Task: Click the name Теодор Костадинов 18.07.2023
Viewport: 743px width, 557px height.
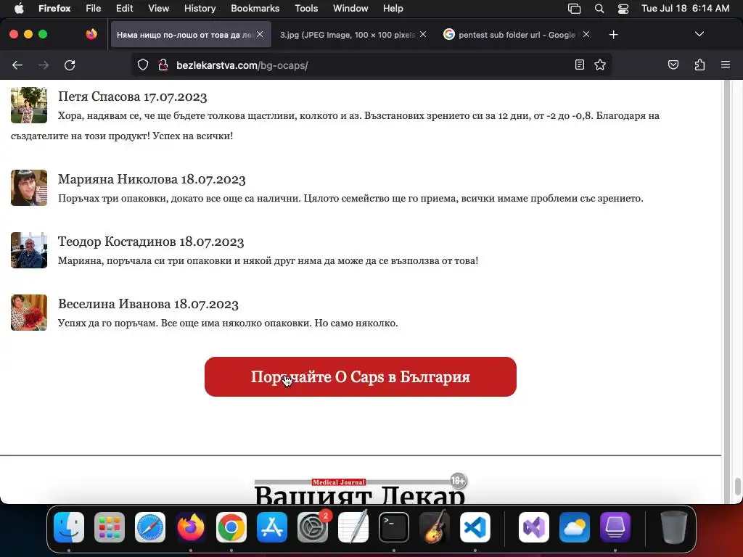Action: coord(151,242)
